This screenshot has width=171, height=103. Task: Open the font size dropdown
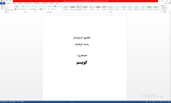pyautogui.click(x=26, y=7)
